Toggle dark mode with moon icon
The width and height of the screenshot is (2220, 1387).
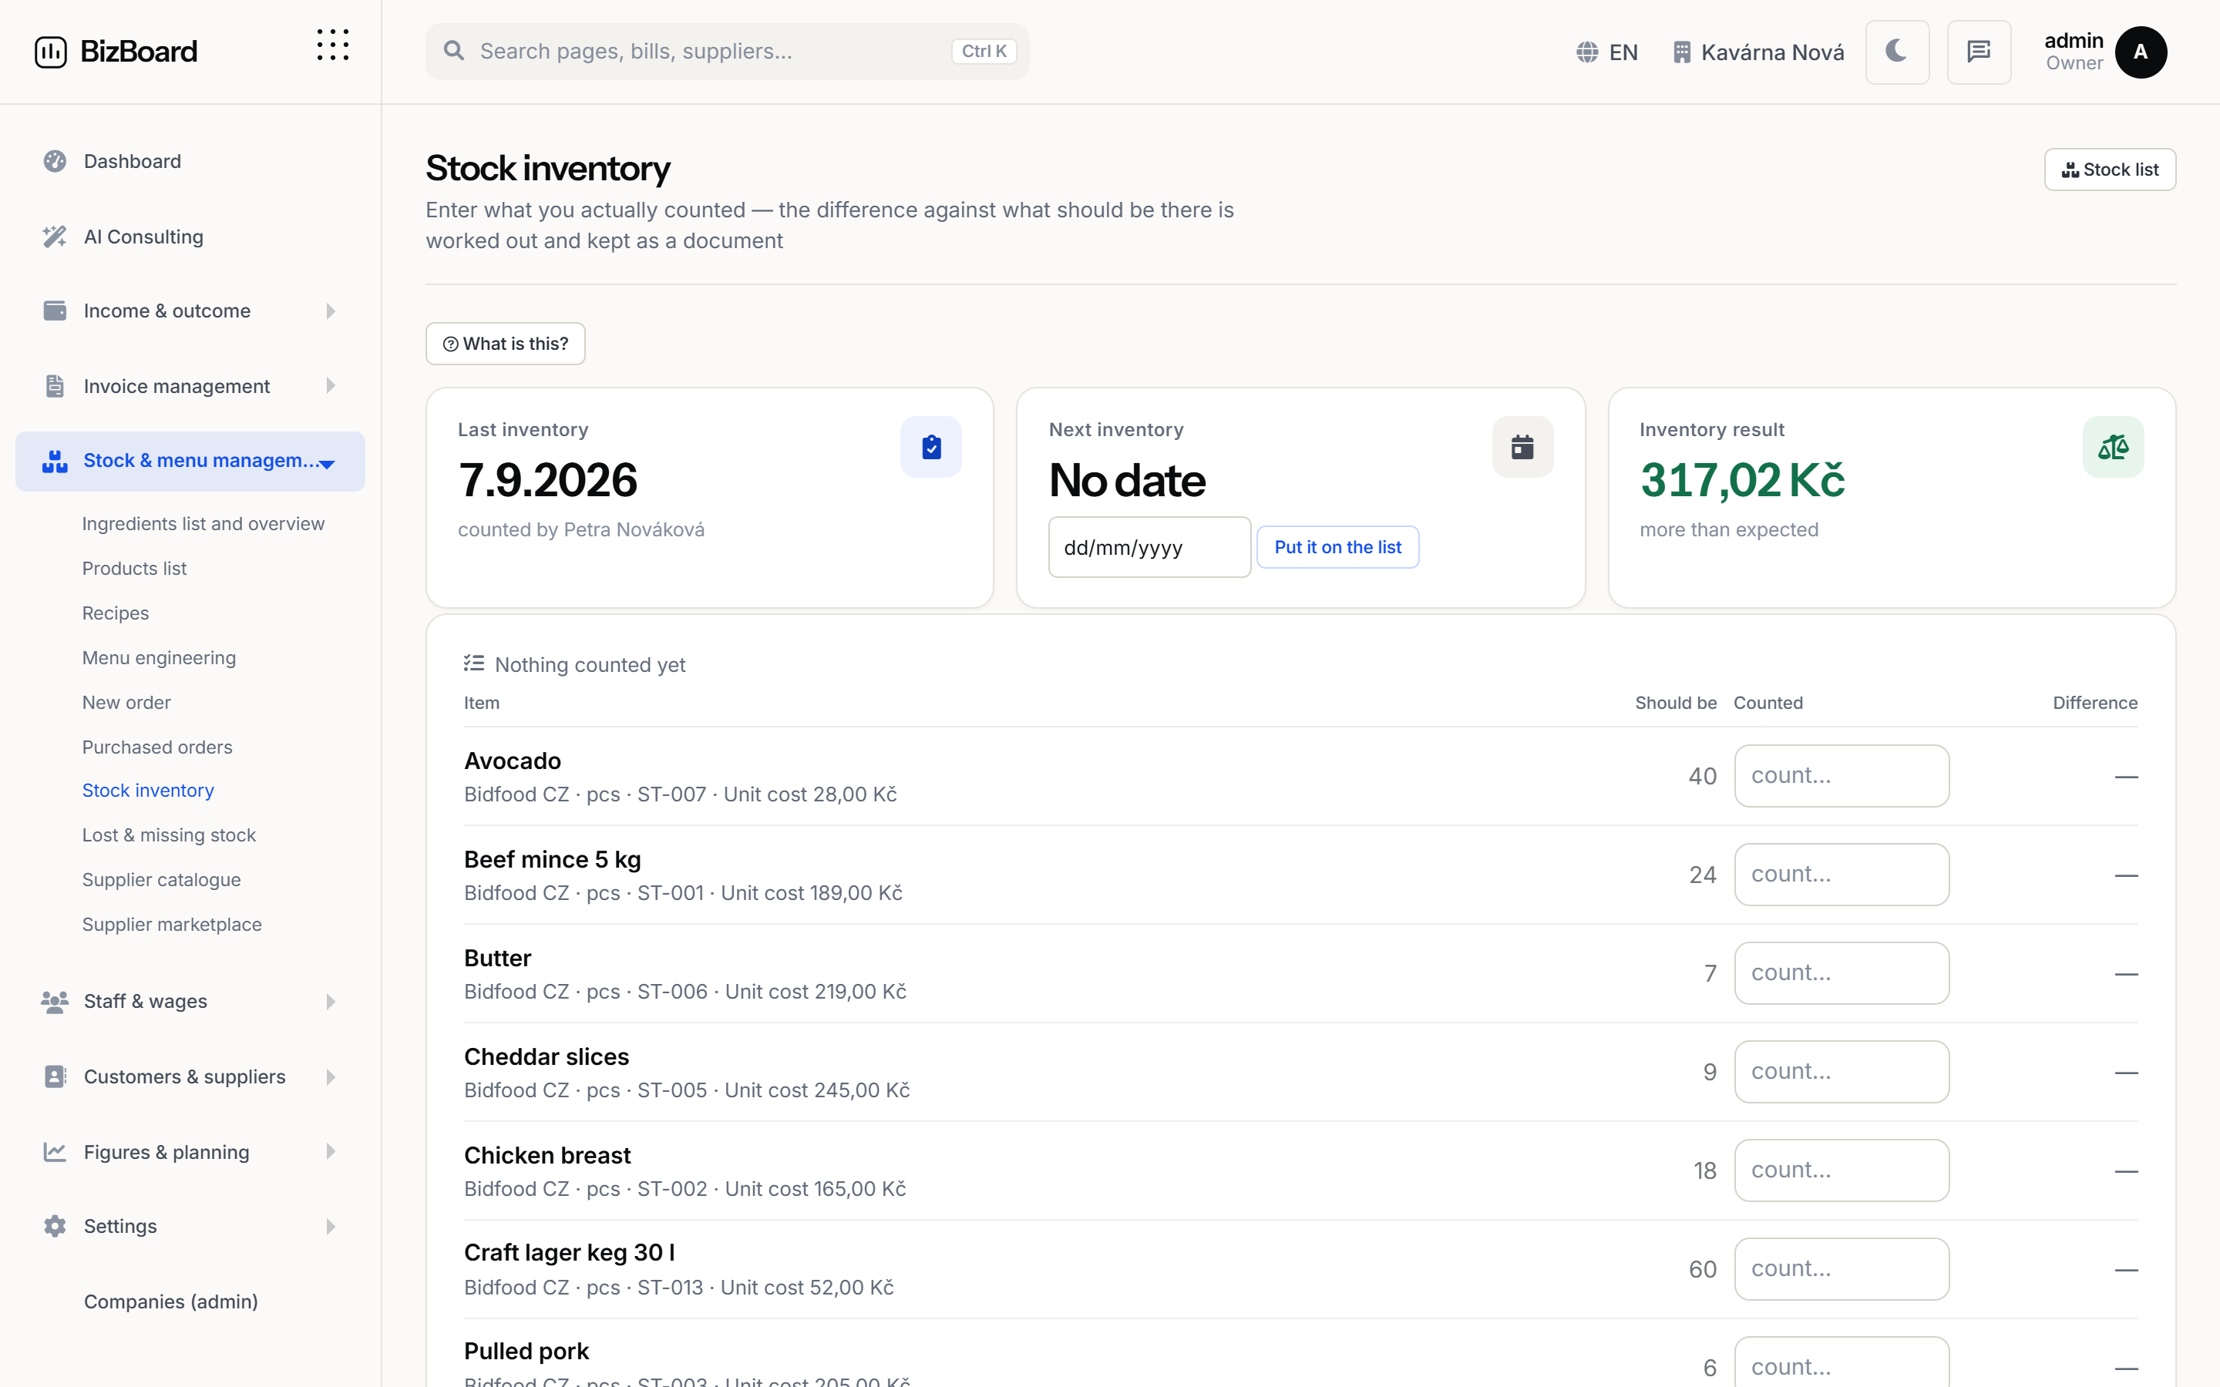point(1896,52)
